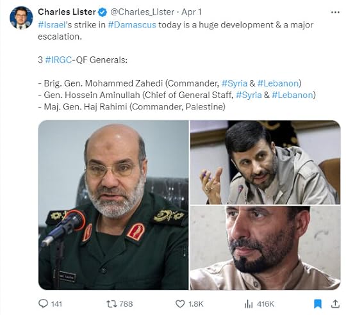Open the bottom-right photo thumbnail

265,248
